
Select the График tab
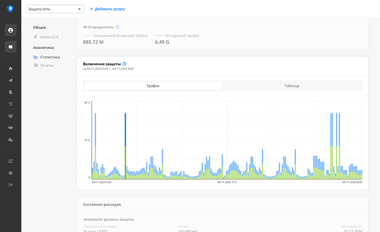tap(153, 86)
